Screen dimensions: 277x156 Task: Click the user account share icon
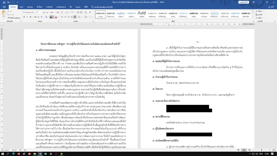tap(269, 7)
